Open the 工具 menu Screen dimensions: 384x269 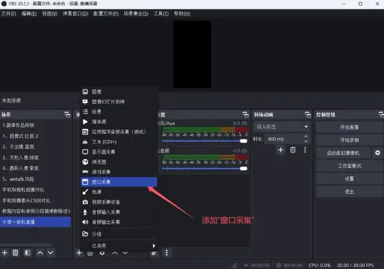coord(161,14)
